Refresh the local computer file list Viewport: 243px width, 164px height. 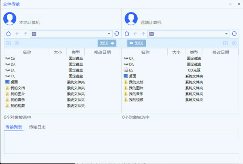117,34
